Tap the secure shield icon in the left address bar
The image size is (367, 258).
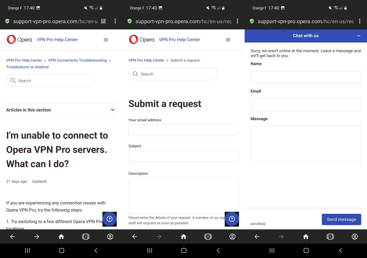[7, 21]
